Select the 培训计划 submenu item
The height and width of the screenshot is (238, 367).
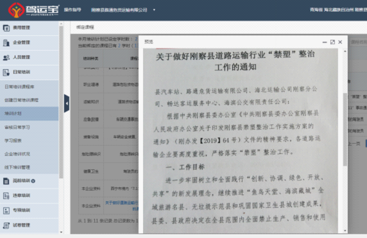coord(30,114)
